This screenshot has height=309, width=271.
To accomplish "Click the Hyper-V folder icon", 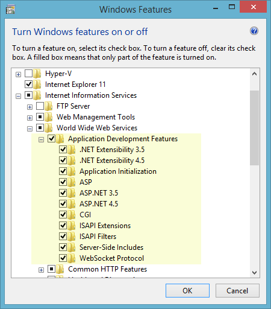I will [37, 74].
